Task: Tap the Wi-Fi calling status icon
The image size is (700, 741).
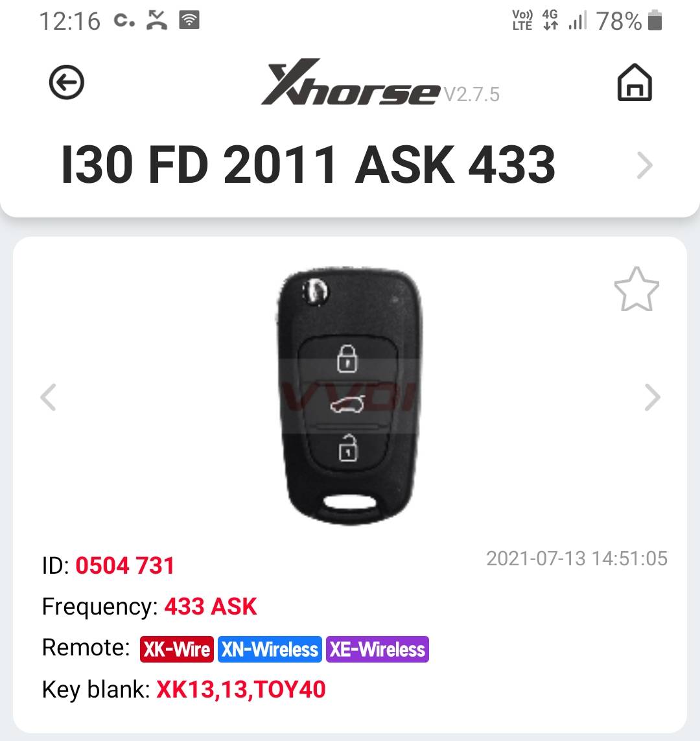Action: [x=189, y=20]
